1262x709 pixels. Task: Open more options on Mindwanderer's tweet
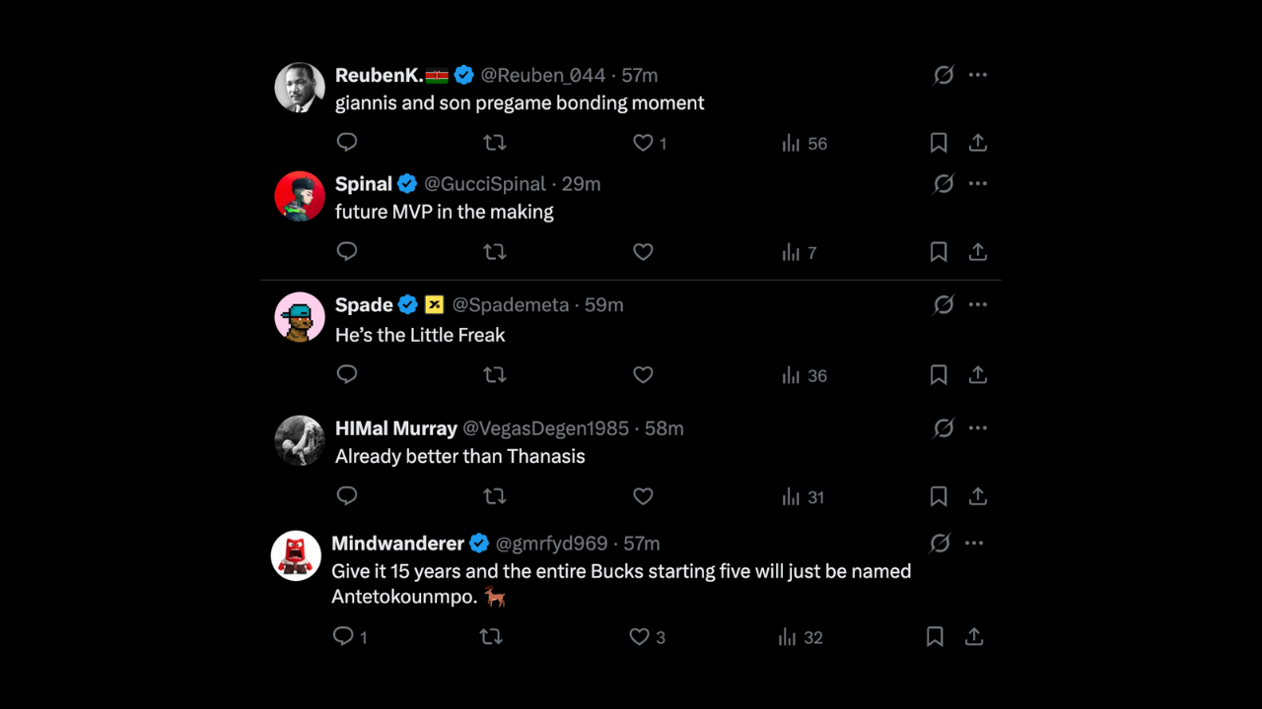click(974, 544)
